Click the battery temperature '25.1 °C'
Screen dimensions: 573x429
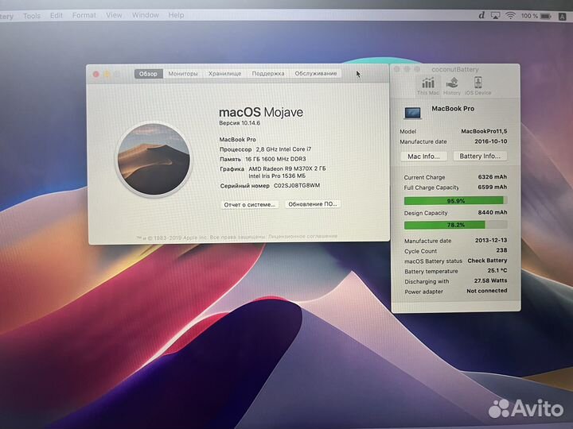(497, 271)
